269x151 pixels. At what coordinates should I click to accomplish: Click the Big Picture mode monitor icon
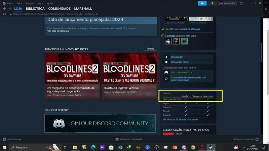point(241,3)
